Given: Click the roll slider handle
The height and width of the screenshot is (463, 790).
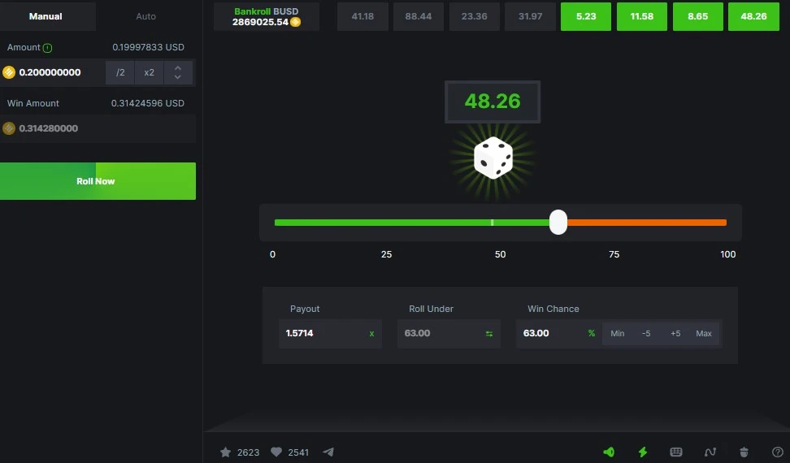Looking at the screenshot, I should coord(558,222).
